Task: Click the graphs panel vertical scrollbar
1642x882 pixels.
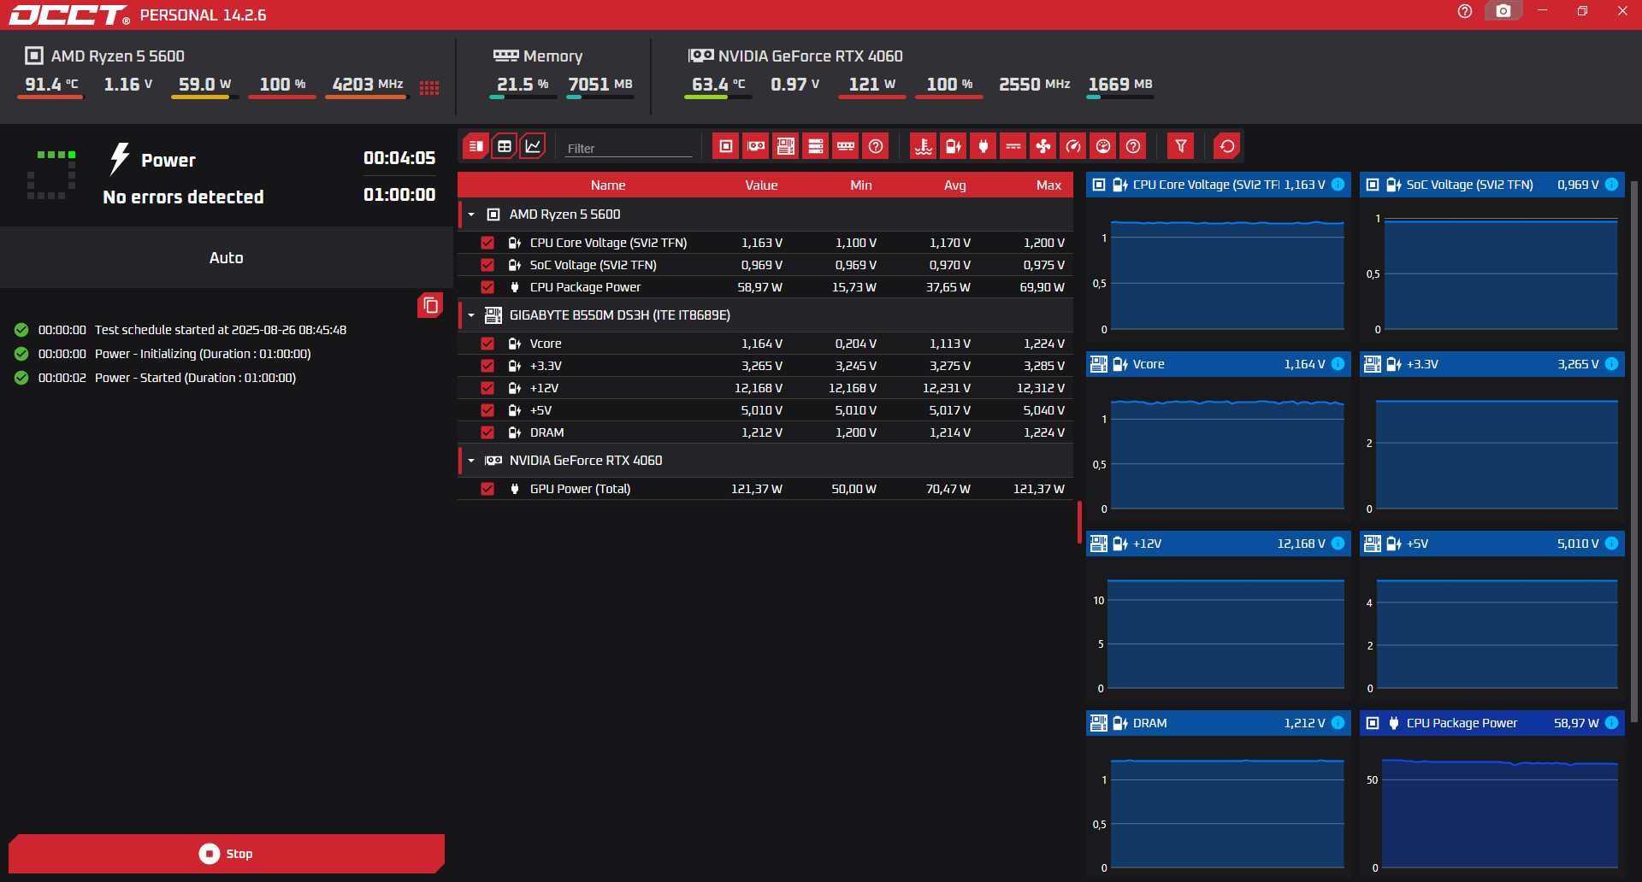Action: point(1634,451)
